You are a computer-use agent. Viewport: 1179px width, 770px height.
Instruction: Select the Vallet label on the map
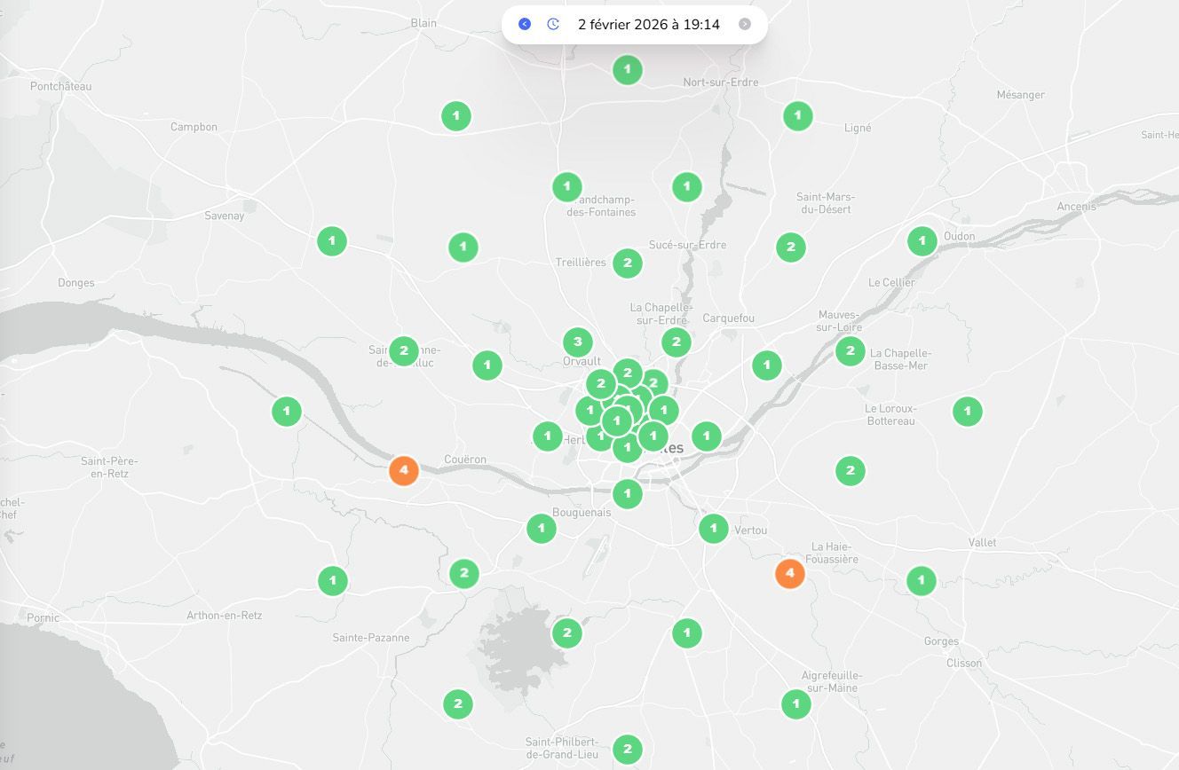[983, 542]
